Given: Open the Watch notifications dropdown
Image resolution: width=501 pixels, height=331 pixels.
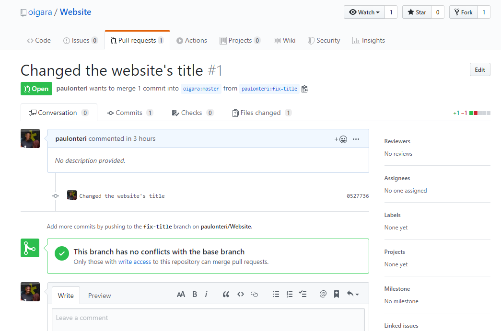Looking at the screenshot, I should pos(364,11).
